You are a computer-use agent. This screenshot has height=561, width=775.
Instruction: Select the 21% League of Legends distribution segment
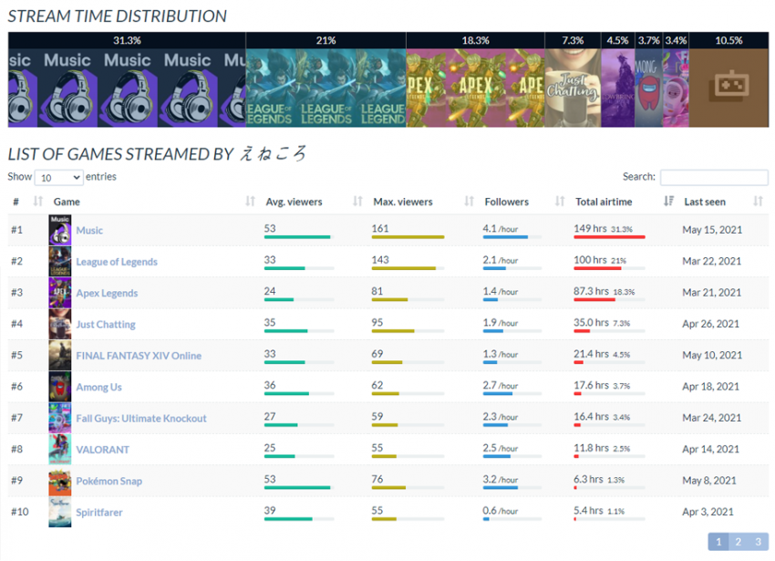326,79
